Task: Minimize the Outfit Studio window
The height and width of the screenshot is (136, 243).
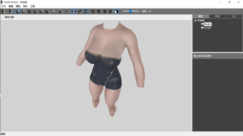Action: point(221,2)
